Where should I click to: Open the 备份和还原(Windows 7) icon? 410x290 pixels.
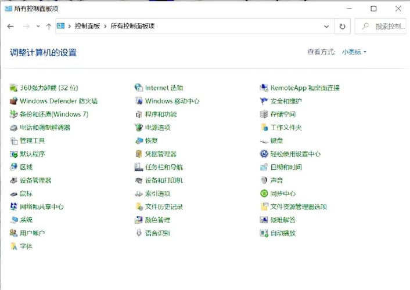coord(13,114)
